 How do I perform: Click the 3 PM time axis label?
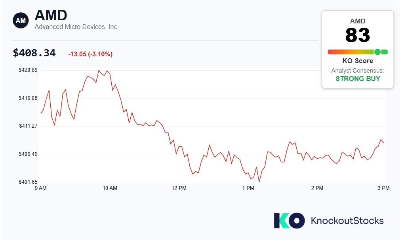click(384, 188)
